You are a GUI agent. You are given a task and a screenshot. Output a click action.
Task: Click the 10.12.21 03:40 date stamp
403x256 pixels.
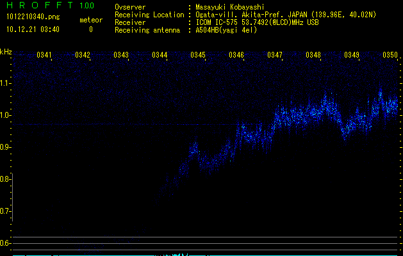point(31,29)
